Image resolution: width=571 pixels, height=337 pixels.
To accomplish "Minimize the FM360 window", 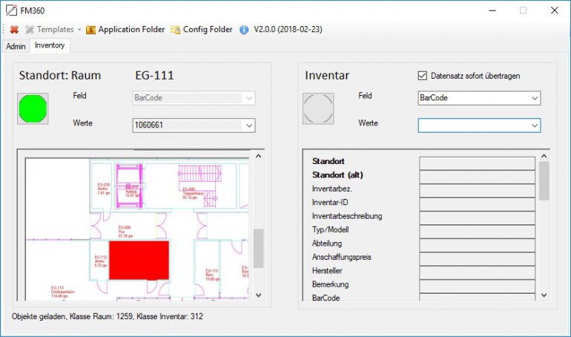I will coord(492,10).
